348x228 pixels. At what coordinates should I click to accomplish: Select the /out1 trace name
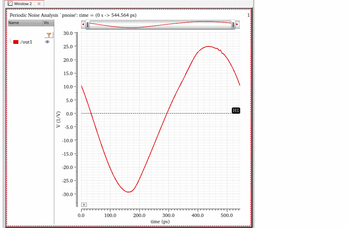click(x=26, y=42)
